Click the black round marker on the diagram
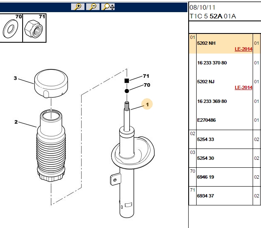The image size is (261, 228). pos(127,91)
